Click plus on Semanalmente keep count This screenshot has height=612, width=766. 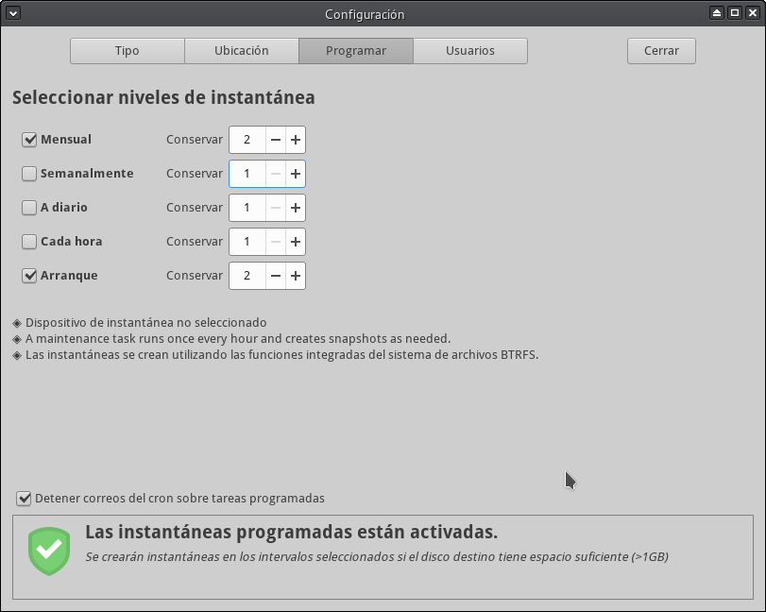[296, 174]
